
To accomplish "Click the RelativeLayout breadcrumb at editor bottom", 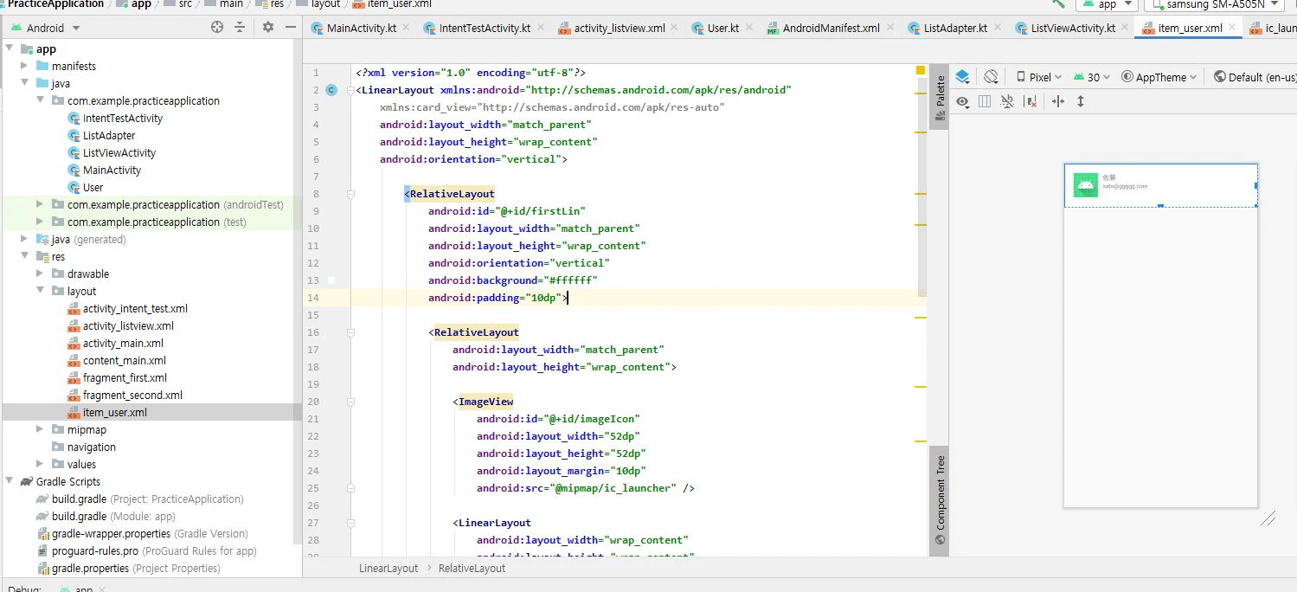I will (472, 569).
